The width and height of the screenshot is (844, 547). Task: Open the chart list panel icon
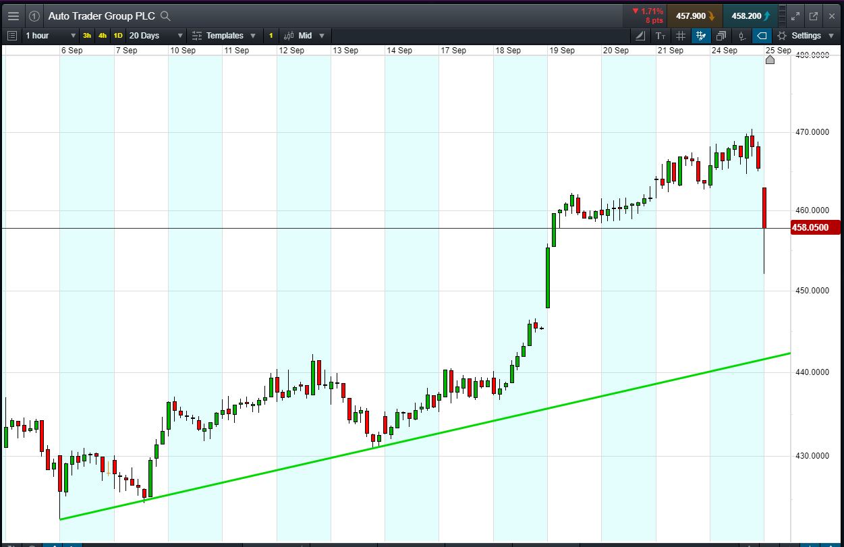pos(11,35)
